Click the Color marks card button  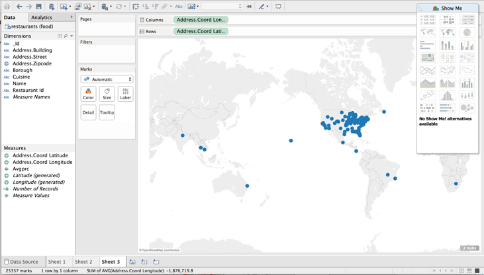point(88,94)
